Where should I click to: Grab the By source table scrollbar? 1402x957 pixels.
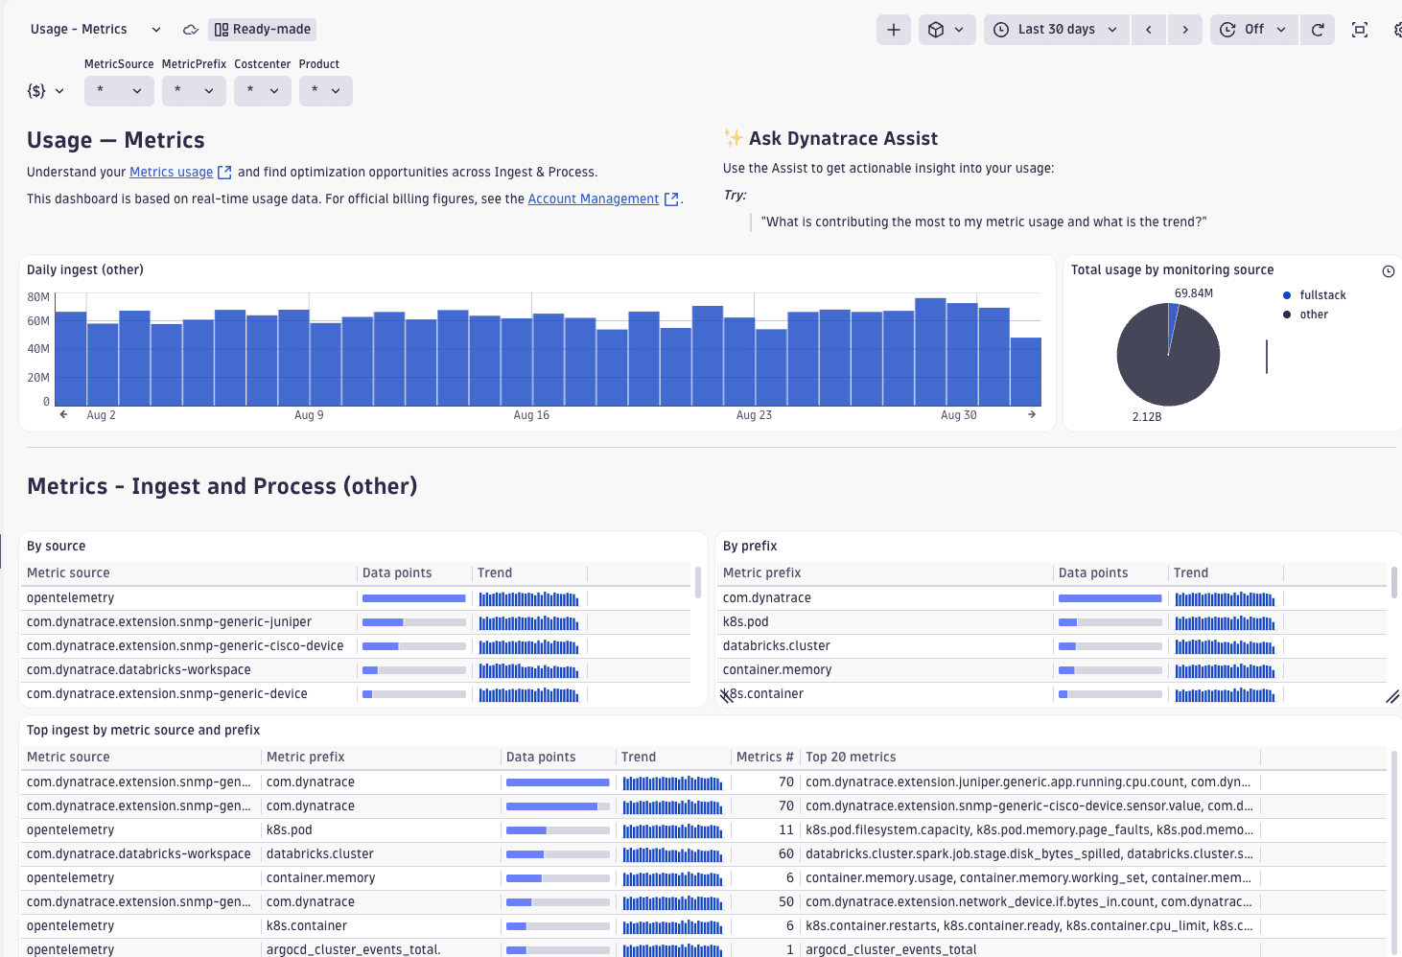(697, 582)
